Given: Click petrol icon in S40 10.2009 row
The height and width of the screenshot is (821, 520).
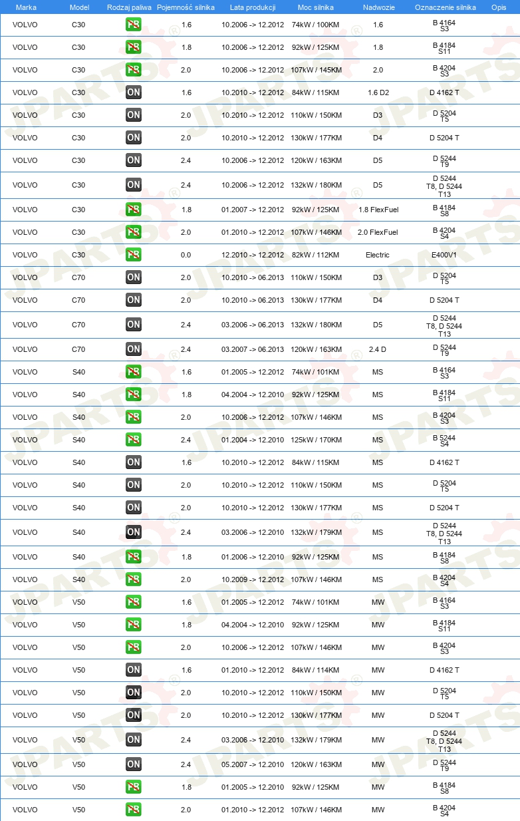Looking at the screenshot, I should (x=134, y=579).
